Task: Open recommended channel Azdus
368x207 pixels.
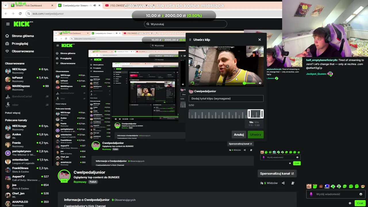Action: tap(27, 136)
